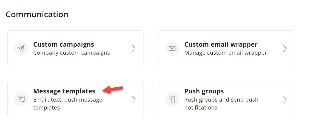The image size is (318, 133).
Task: Open the Push groups heading
Action: 204,91
